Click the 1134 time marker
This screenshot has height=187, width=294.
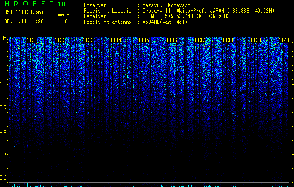tap(116, 40)
